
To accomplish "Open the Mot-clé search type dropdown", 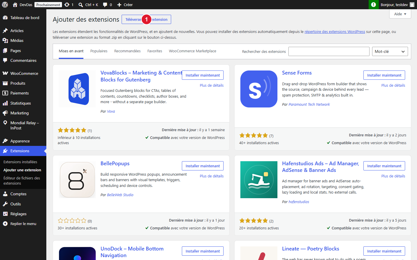I will pos(390,51).
